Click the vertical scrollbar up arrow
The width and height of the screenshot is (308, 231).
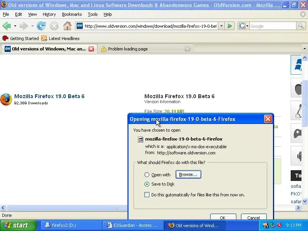click(305, 57)
